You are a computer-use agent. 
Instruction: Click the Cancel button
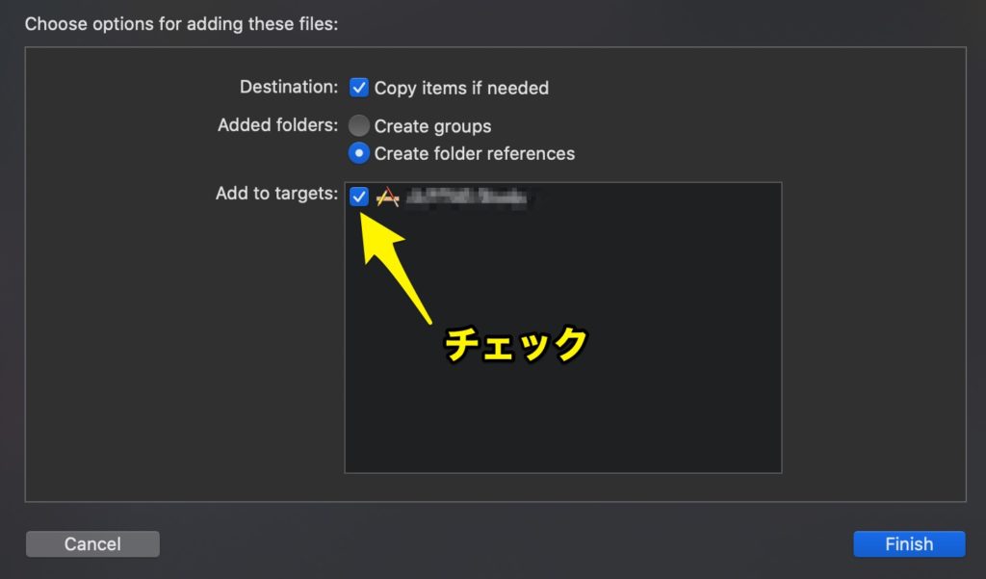pyautogui.click(x=92, y=543)
